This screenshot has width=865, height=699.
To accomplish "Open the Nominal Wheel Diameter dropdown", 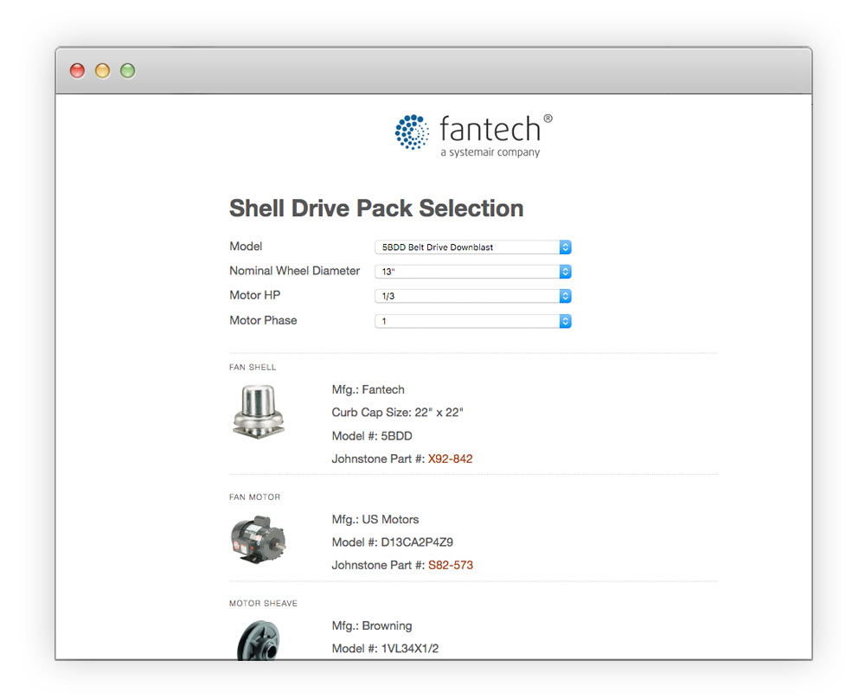I will (473, 272).
